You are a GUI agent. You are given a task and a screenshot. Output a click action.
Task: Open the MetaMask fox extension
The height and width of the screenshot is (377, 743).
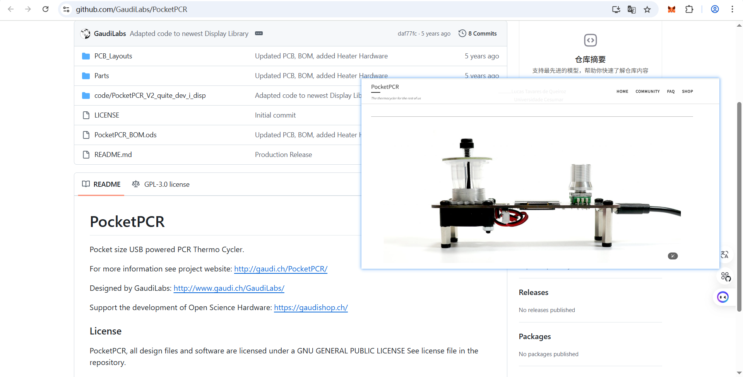pos(671,9)
